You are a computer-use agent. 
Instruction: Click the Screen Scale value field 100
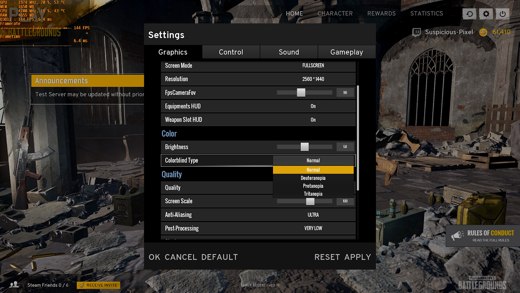click(x=345, y=201)
